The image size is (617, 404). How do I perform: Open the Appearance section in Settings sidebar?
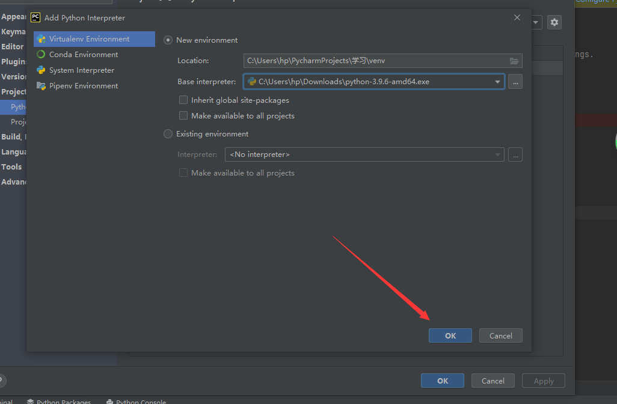coord(13,16)
